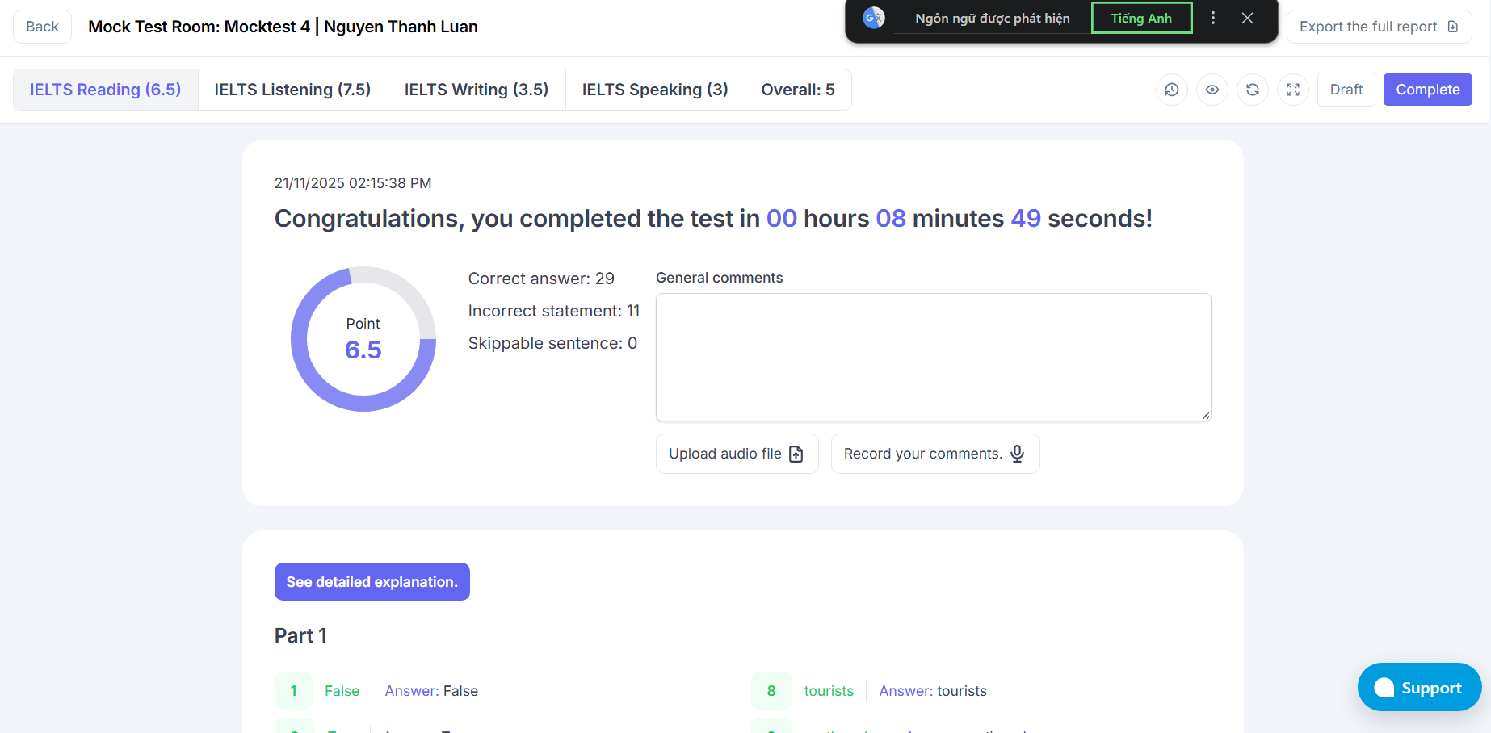
Task: Enter fullscreen with expand icon
Action: (x=1293, y=90)
